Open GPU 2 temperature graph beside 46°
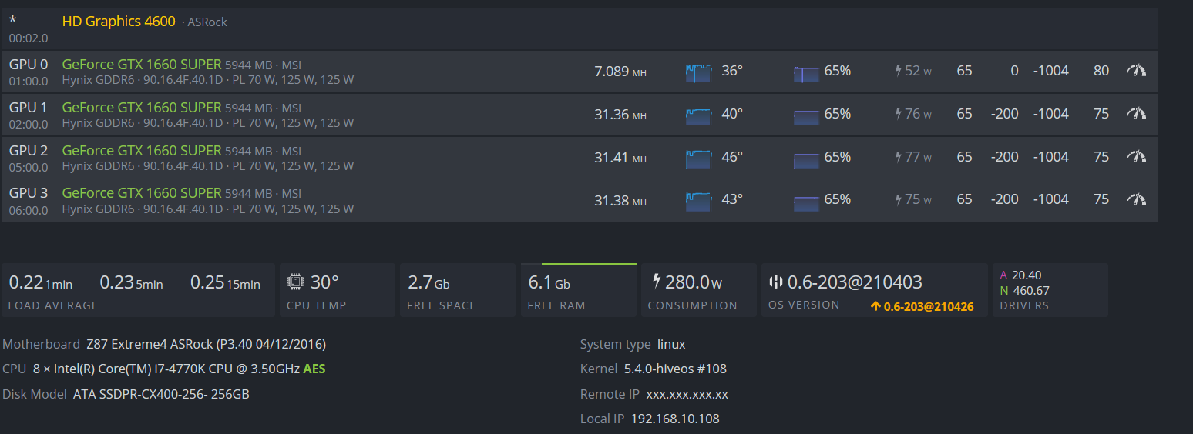The image size is (1193, 434). pos(698,159)
